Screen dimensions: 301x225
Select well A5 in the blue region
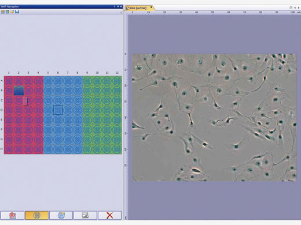pos(48,81)
